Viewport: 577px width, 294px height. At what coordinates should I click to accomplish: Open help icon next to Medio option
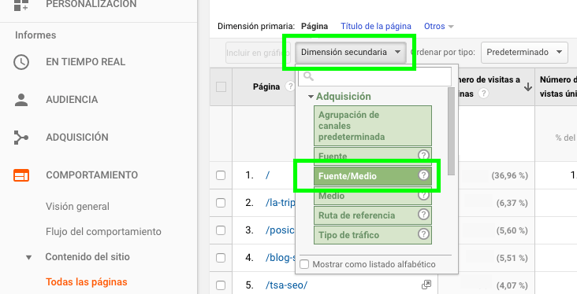point(423,195)
